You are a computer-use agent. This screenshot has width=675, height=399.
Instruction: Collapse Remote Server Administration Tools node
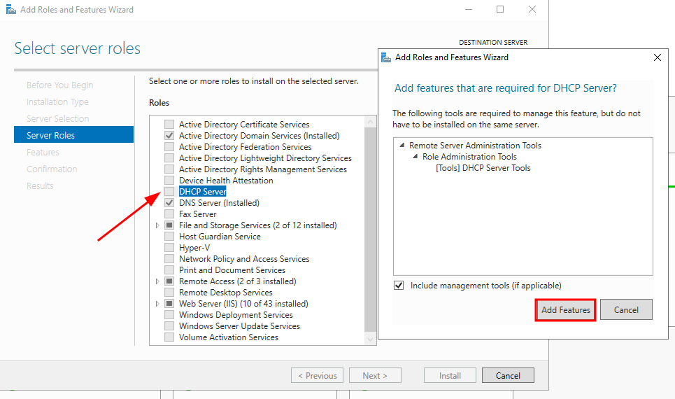[x=402, y=146]
